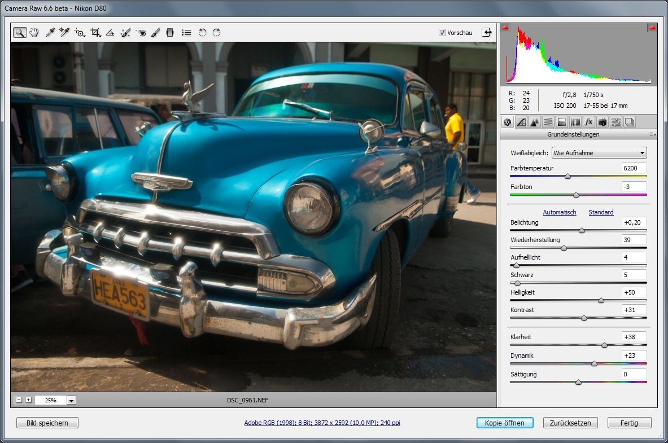This screenshot has width=668, height=443.
Task: Select the Adjustment Brush tool
Action: pos(156,32)
